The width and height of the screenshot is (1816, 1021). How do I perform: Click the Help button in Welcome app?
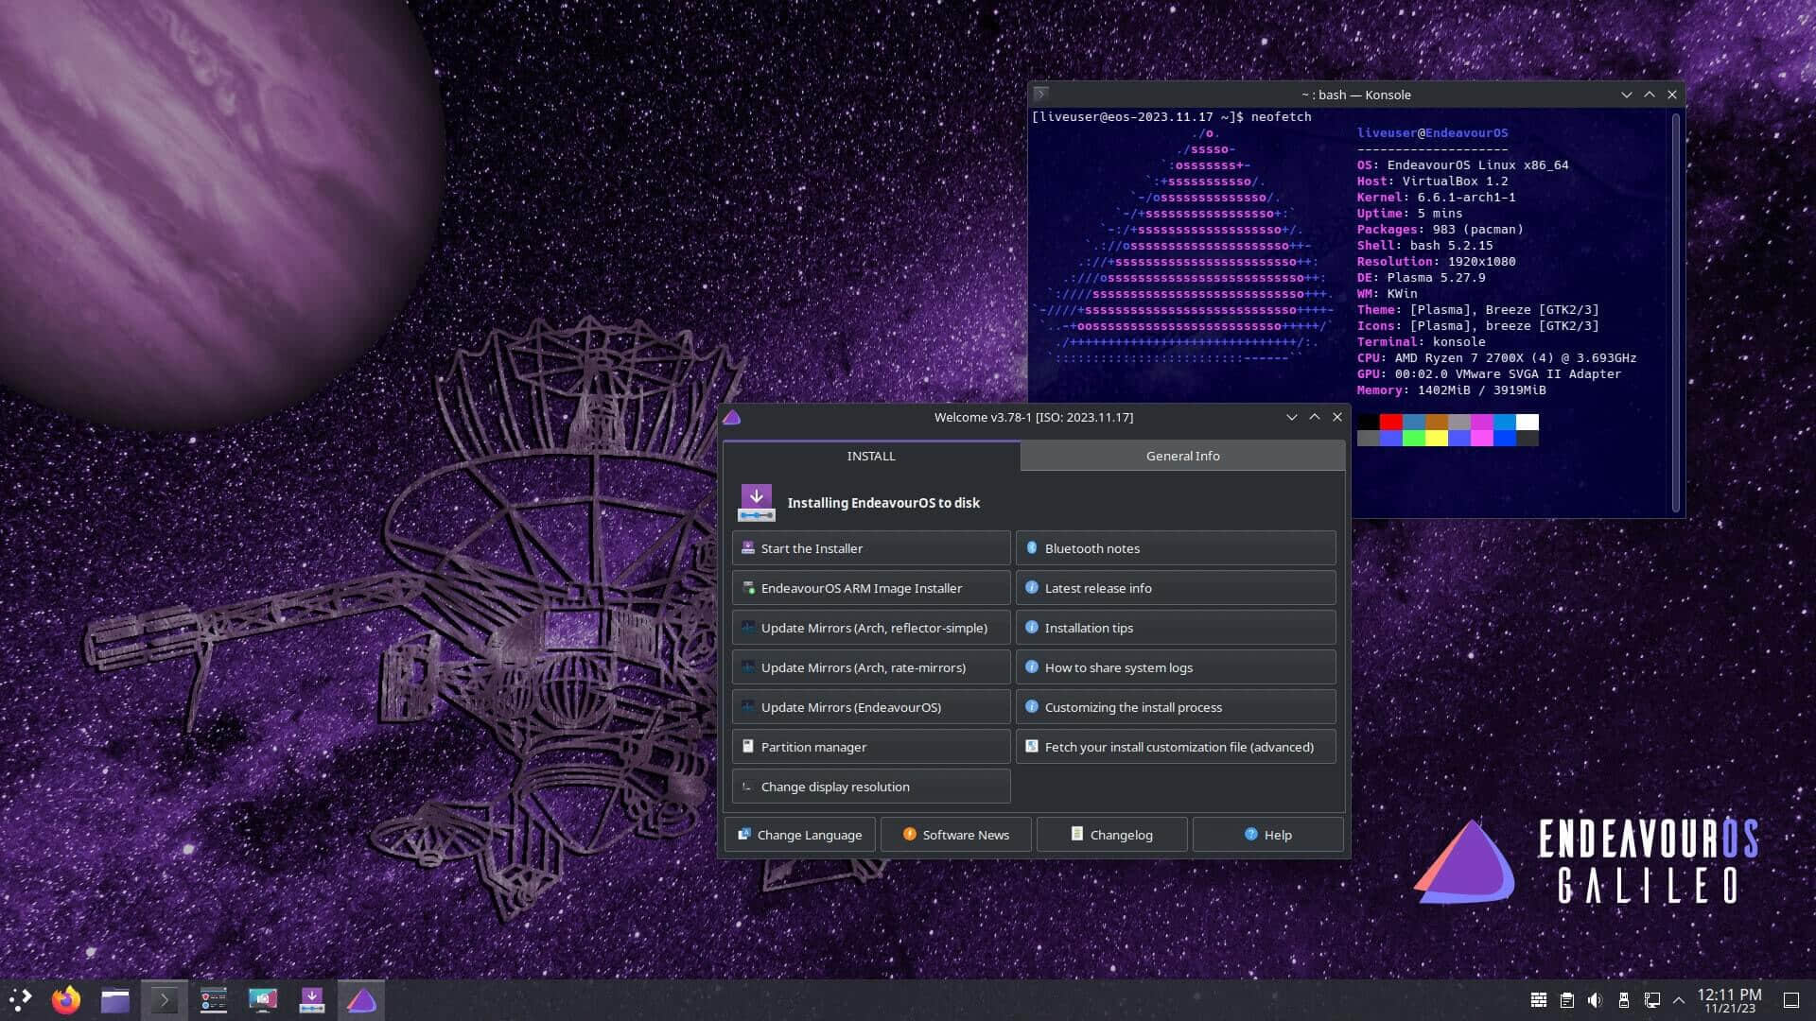[1267, 834]
